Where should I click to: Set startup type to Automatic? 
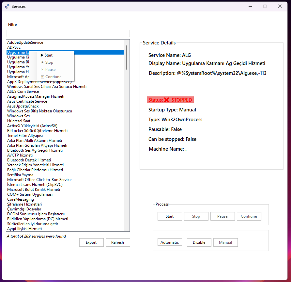point(170,242)
